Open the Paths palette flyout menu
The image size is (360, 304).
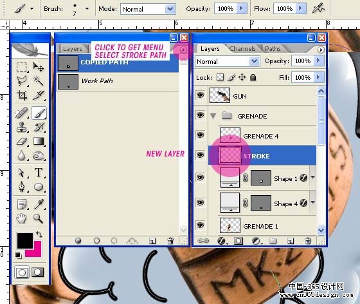pyautogui.click(x=183, y=50)
